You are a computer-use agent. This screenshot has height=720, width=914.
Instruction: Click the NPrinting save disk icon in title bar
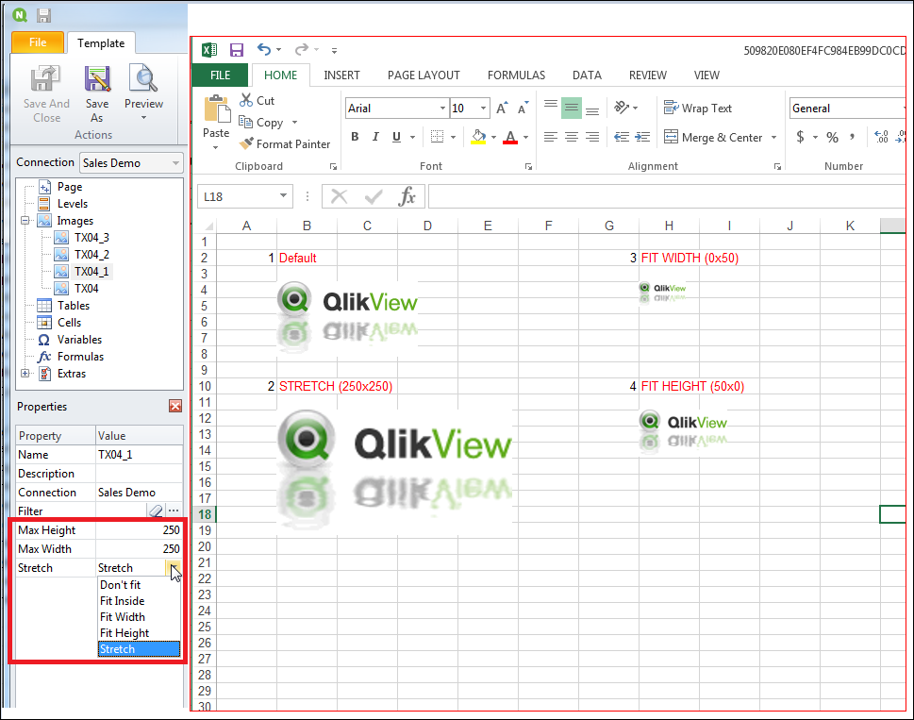[43, 15]
